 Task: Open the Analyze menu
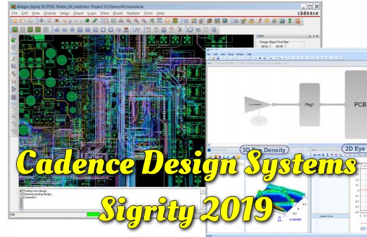(133, 14)
